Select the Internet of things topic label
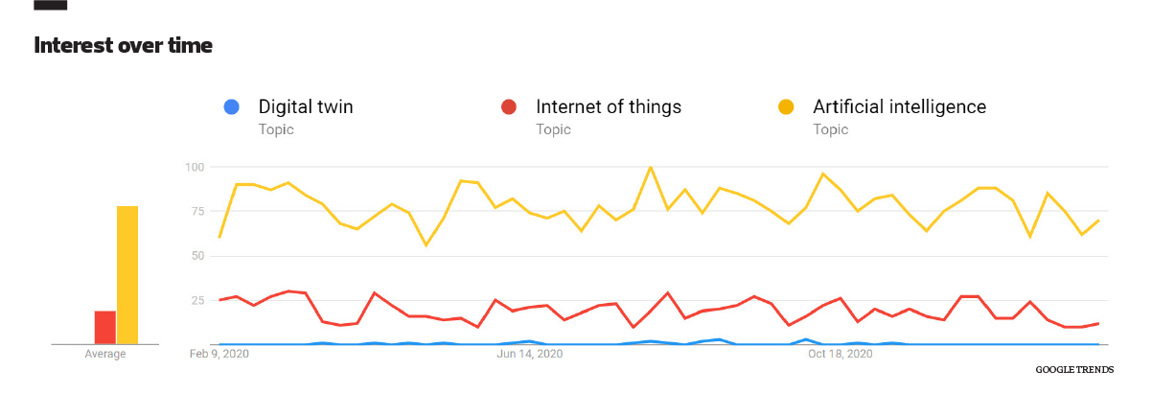The height and width of the screenshot is (394, 1152). [x=609, y=107]
